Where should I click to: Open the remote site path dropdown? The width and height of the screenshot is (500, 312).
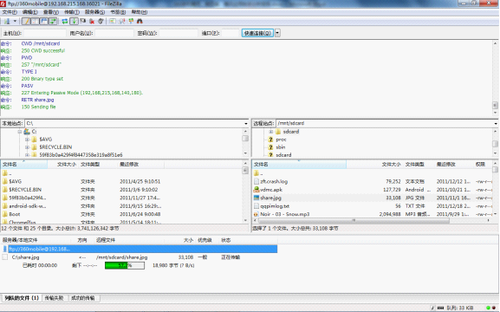point(496,123)
